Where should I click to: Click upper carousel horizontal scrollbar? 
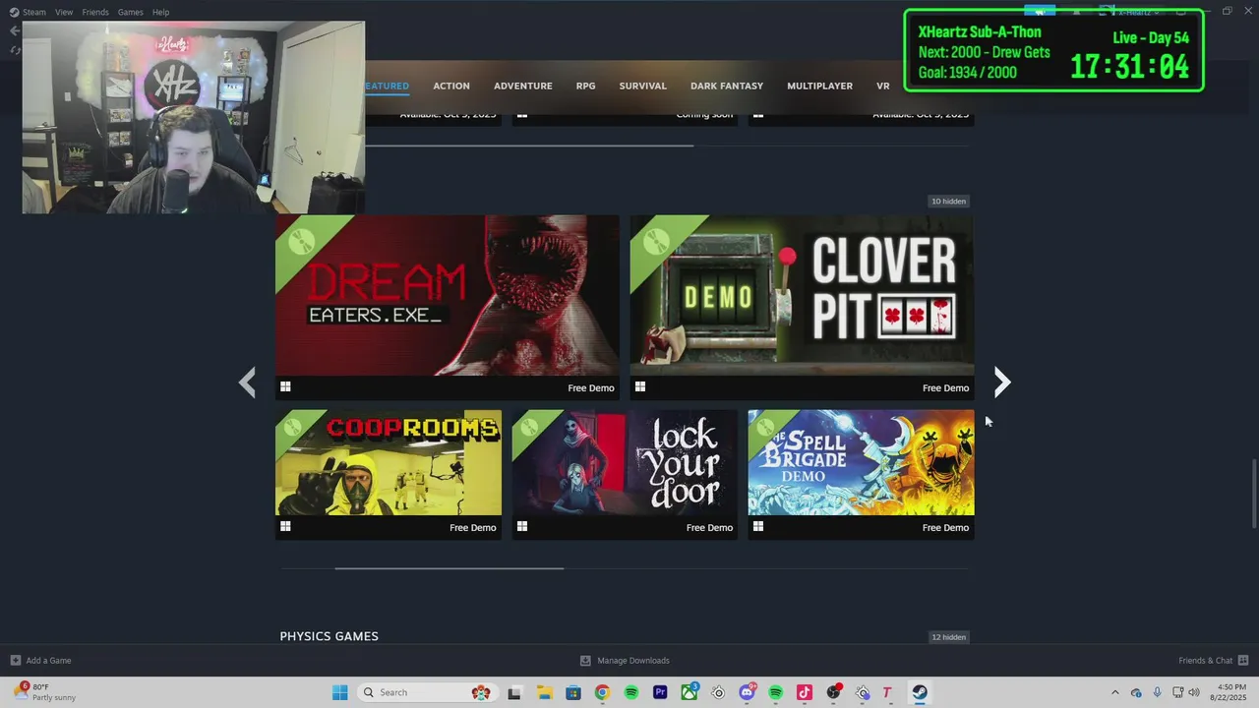[x=529, y=146]
